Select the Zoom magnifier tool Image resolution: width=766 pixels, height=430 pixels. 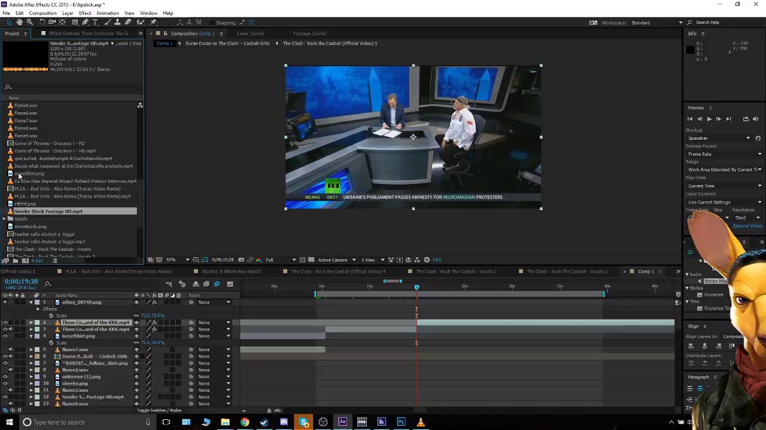(29, 22)
